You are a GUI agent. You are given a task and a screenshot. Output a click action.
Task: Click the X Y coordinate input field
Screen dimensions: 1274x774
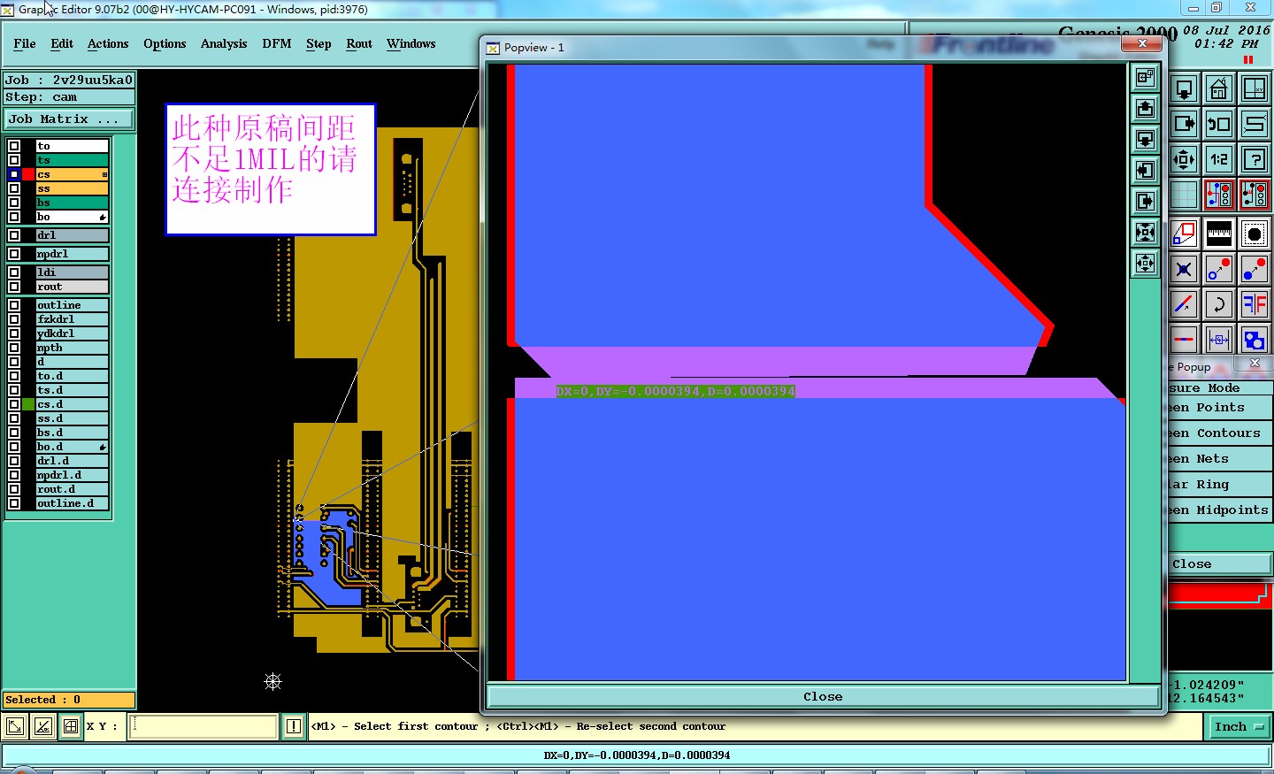coord(203,726)
